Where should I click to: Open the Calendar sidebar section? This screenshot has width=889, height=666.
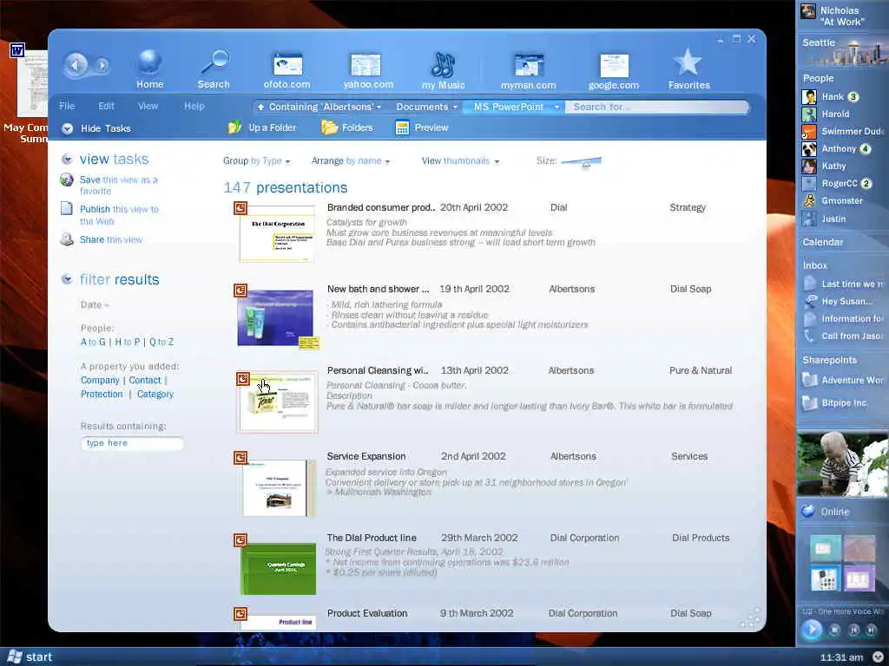tap(823, 243)
